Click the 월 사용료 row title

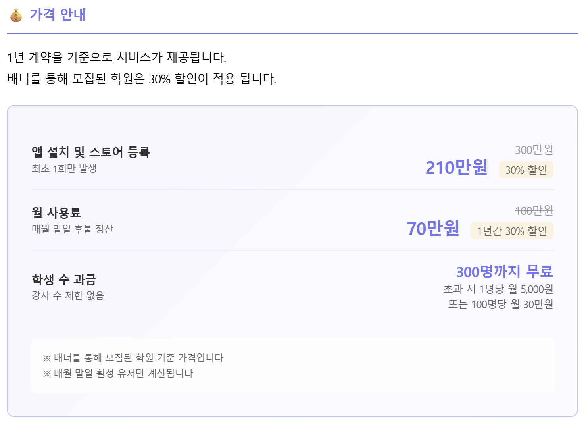56,213
